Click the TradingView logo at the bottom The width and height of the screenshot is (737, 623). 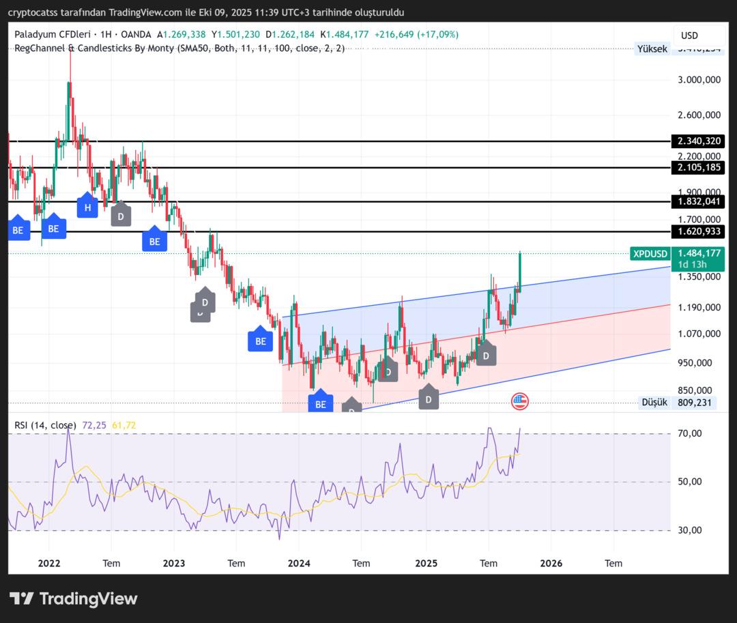tap(74, 598)
